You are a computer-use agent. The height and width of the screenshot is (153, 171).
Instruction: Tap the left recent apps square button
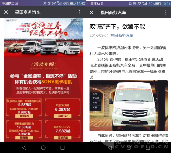(x=62, y=148)
